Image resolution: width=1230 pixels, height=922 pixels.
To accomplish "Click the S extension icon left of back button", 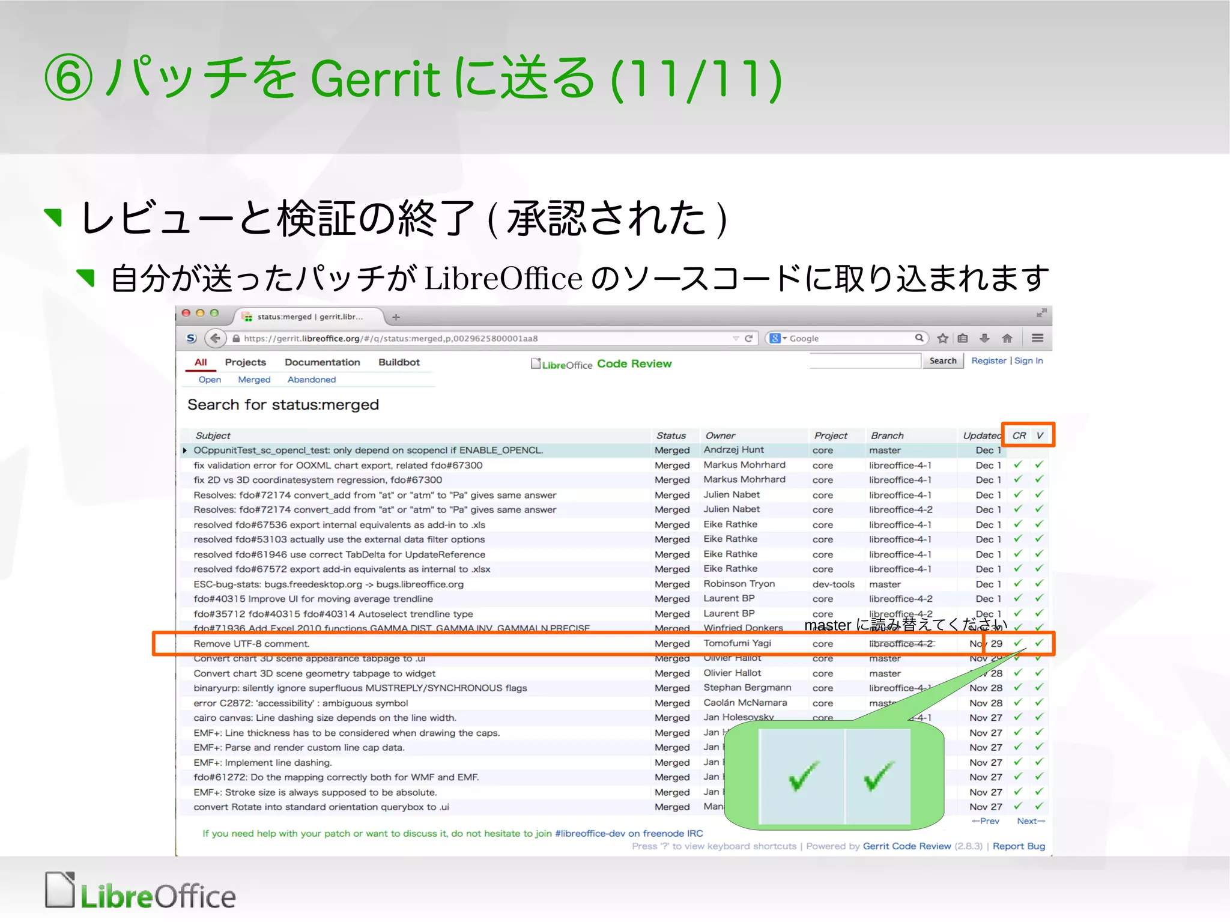I will 191,338.
